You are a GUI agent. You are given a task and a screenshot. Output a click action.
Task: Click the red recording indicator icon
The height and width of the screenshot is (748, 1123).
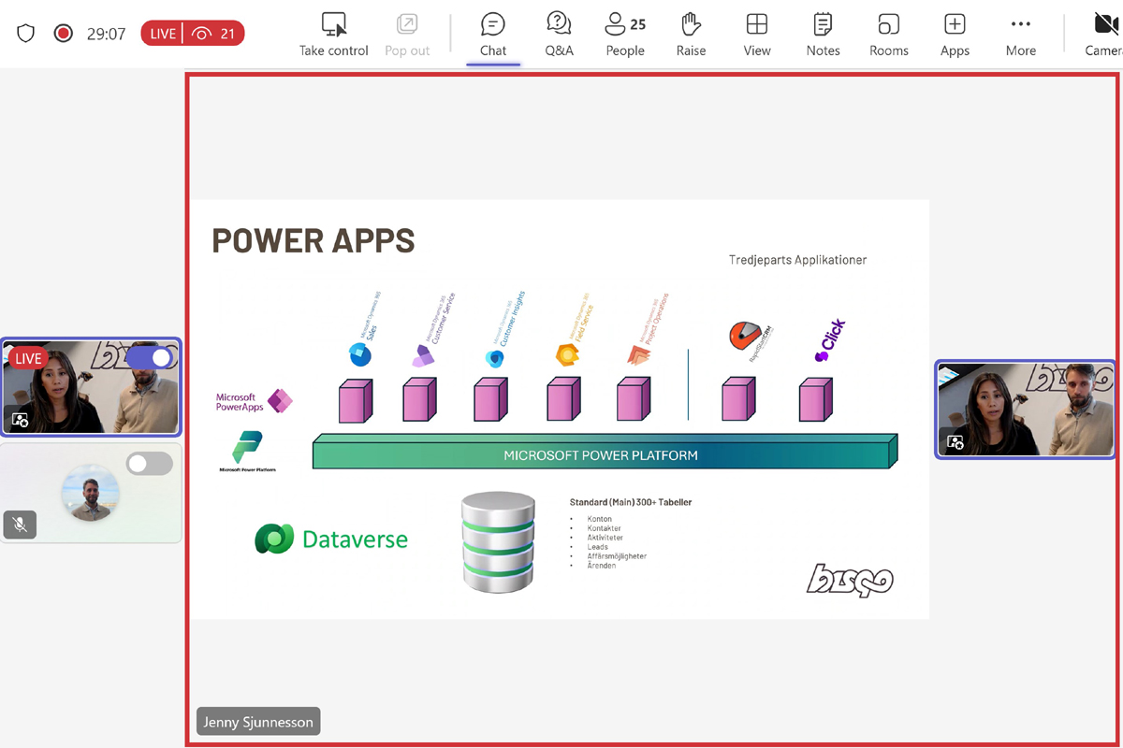64,34
